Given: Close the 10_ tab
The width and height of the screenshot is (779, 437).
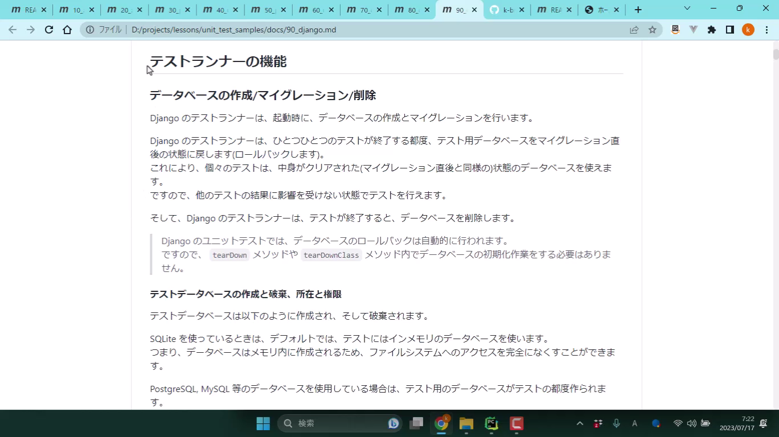Looking at the screenshot, I should [92, 10].
